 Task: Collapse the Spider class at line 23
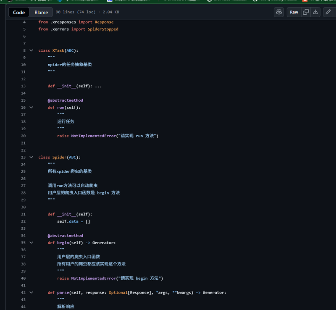(31, 157)
